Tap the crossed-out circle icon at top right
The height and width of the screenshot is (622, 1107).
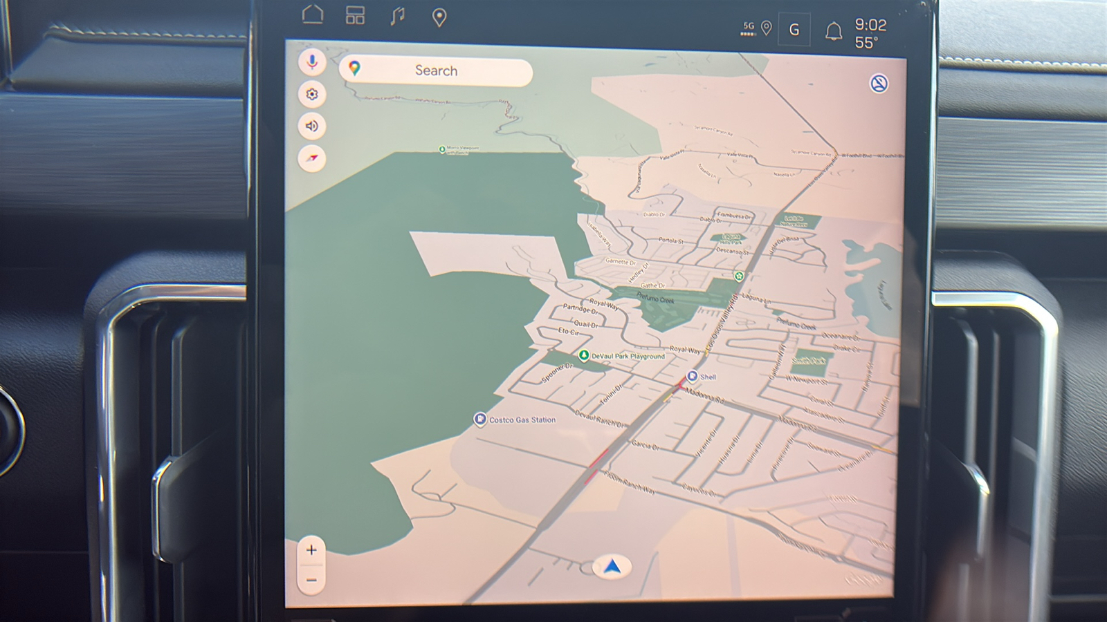(879, 84)
